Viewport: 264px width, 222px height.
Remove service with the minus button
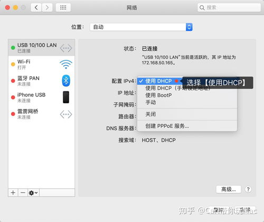click(x=23, y=193)
